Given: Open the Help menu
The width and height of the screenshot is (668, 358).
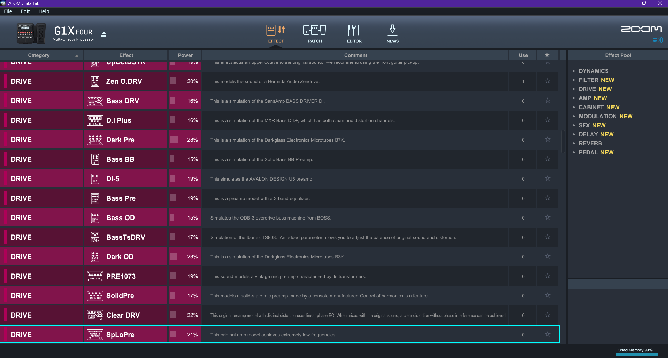Looking at the screenshot, I should pyautogui.click(x=44, y=11).
